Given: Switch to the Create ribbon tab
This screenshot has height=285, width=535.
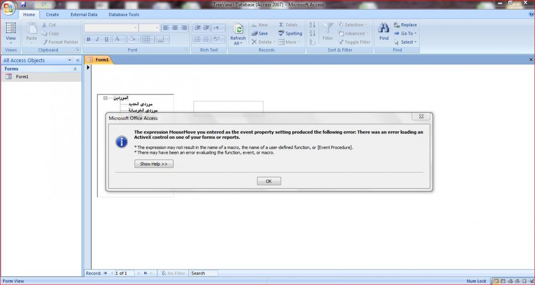Looking at the screenshot, I should 52,15.
